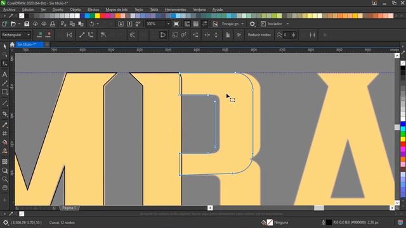Image resolution: width=406 pixels, height=228 pixels.
Task: Toggle close curve button in property bar
Action: 163,35
